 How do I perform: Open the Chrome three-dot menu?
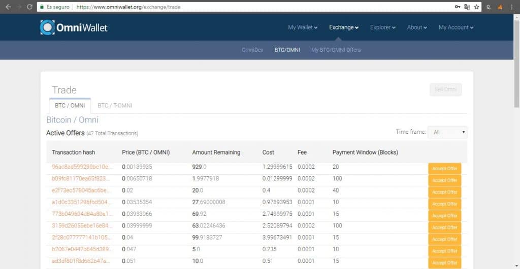(x=512, y=7)
